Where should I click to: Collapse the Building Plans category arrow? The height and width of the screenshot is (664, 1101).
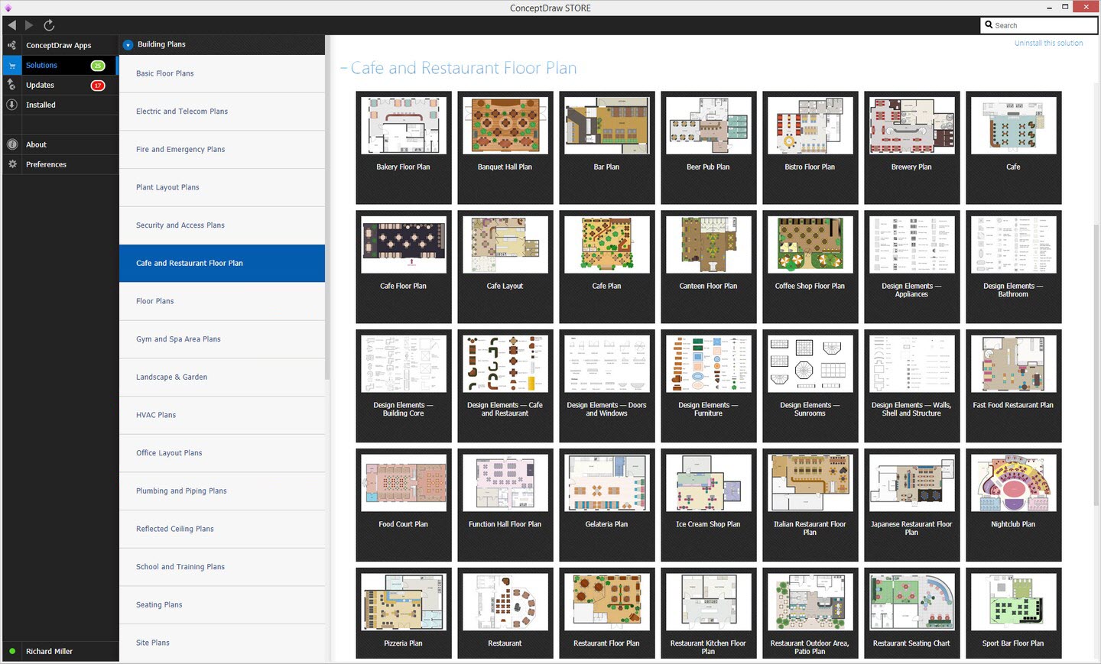pyautogui.click(x=128, y=45)
